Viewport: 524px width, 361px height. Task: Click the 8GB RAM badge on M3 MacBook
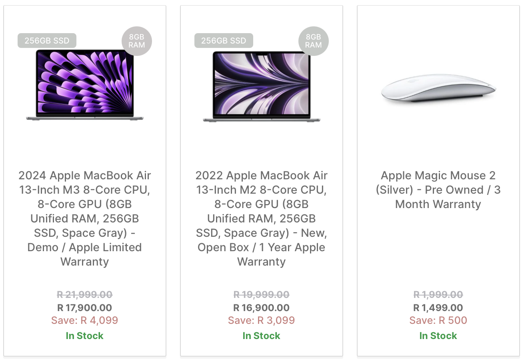(137, 41)
